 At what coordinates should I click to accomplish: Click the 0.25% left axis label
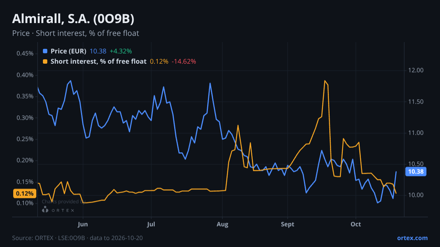[x=25, y=139]
